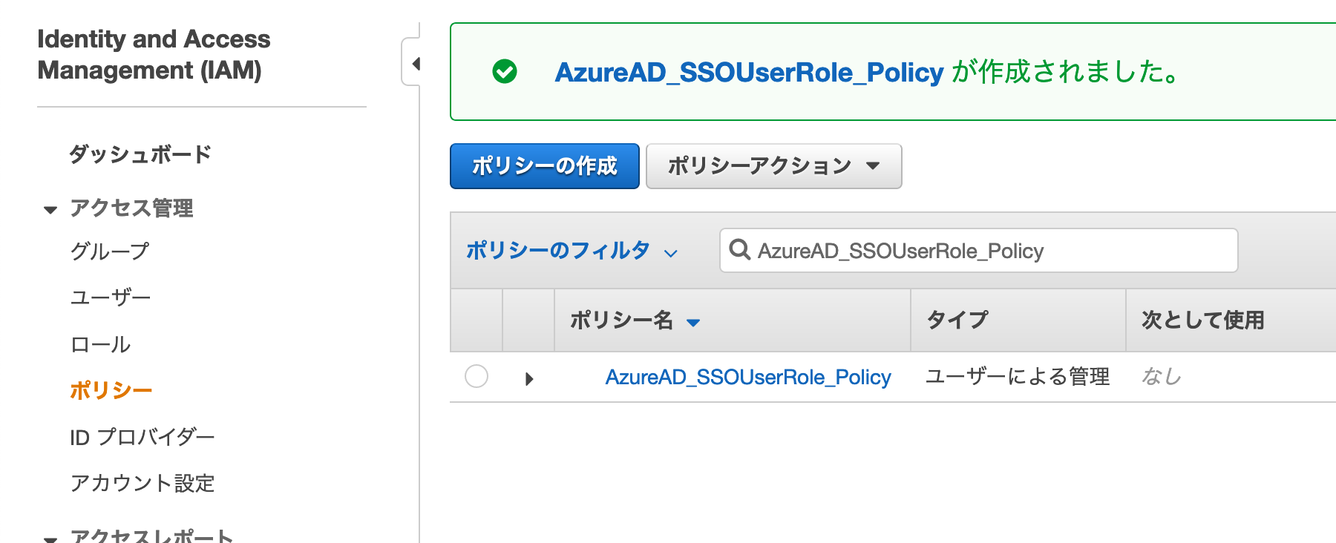Open the ポリシーのフィルタ dropdown
1336x543 pixels.
point(572,251)
